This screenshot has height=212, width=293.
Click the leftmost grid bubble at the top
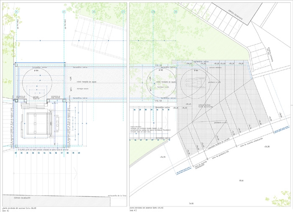pos(16,12)
